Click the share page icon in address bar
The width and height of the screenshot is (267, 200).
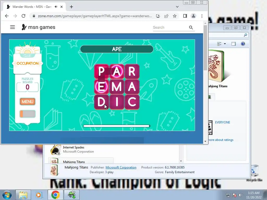[166, 16]
